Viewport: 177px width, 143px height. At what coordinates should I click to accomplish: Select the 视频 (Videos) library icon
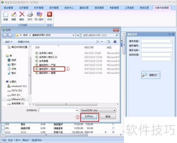[9, 60]
